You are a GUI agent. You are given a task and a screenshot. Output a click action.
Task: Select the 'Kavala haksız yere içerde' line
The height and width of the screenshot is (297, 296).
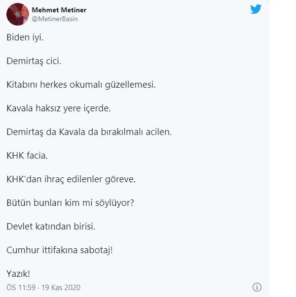pyautogui.click(x=58, y=108)
